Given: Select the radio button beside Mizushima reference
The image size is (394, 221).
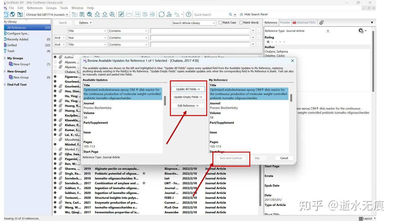Looking at the screenshot, I should (55, 139).
